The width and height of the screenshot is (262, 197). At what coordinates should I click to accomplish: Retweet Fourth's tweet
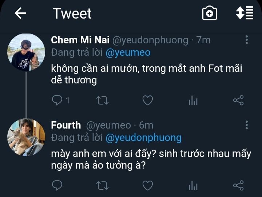click(x=102, y=186)
